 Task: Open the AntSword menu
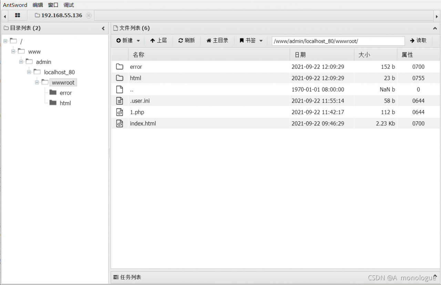pyautogui.click(x=15, y=5)
